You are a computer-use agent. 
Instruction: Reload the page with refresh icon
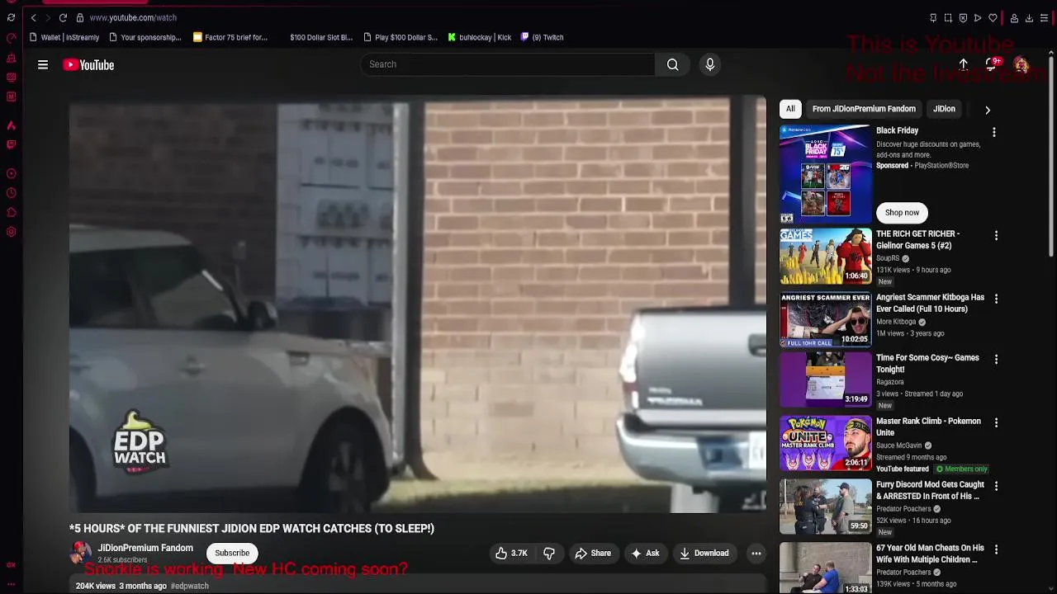coord(63,17)
